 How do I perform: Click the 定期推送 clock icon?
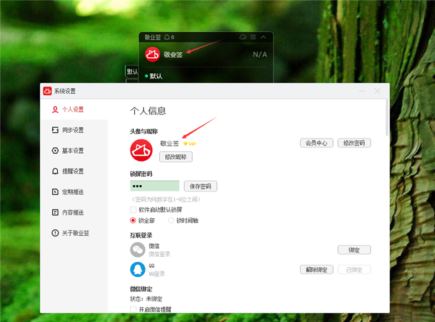point(55,192)
